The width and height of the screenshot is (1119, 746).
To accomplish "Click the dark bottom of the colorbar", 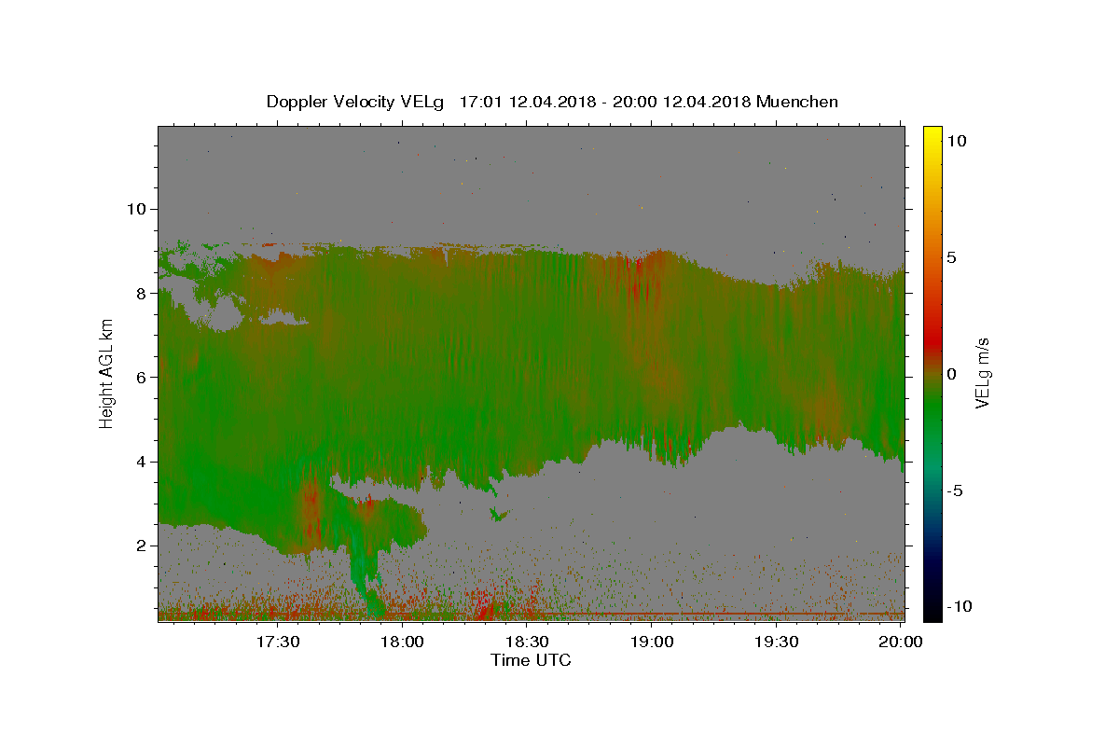I will (x=932, y=608).
